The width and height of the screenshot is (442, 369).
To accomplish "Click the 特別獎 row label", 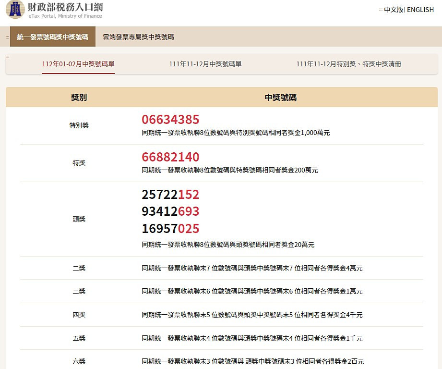I will tap(79, 125).
